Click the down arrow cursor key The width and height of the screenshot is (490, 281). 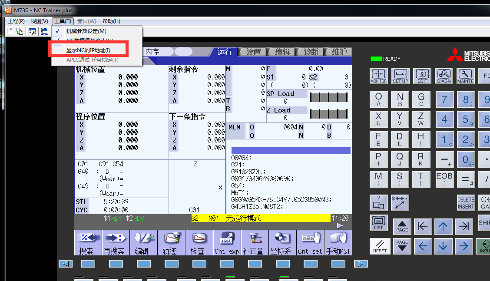pos(443,246)
